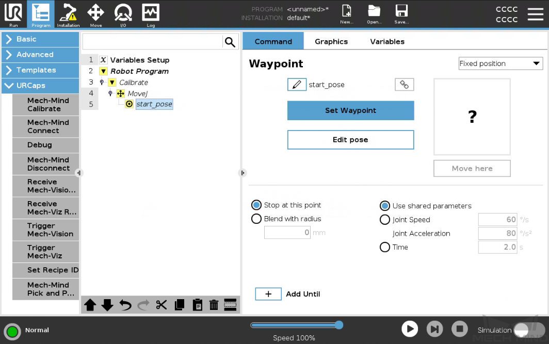The image size is (549, 344).
Task: Enable the Time parameter option
Action: 385,247
